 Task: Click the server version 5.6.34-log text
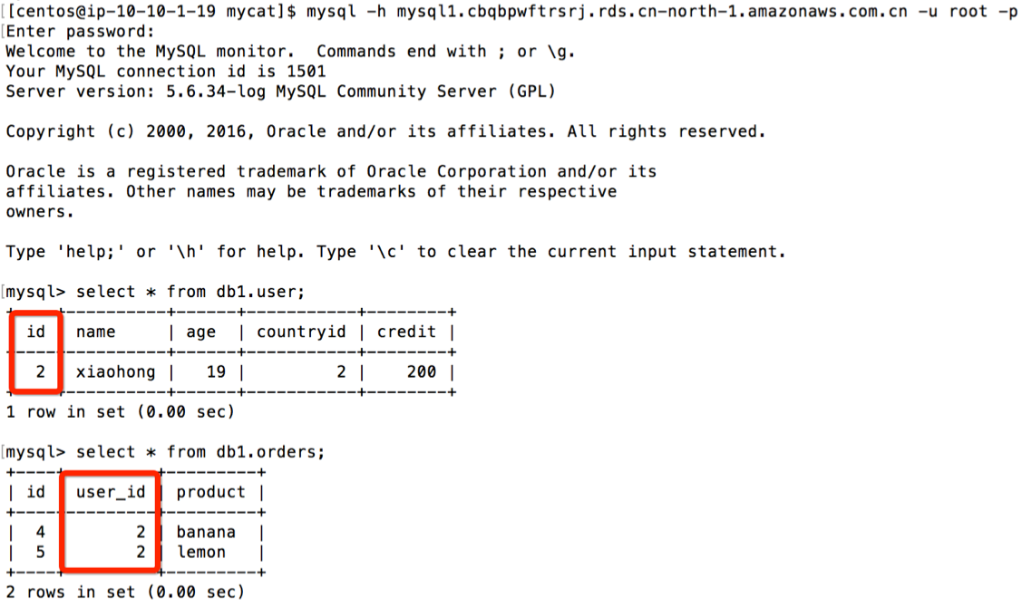216,92
